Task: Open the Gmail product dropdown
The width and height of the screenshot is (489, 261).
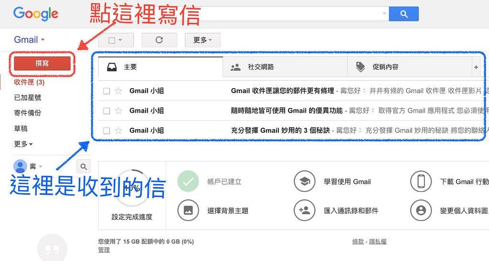Action: (x=29, y=40)
